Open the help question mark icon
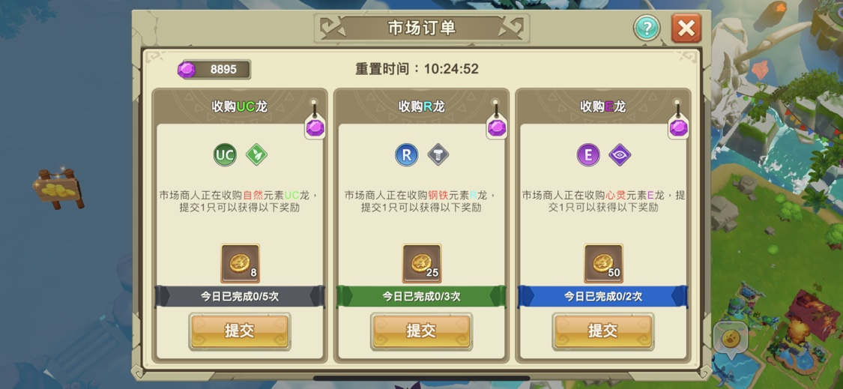This screenshot has height=389, width=843. click(x=646, y=28)
